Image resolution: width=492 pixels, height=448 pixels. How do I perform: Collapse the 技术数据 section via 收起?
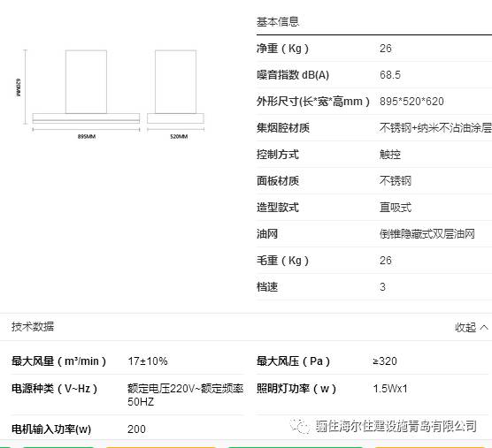pos(465,328)
